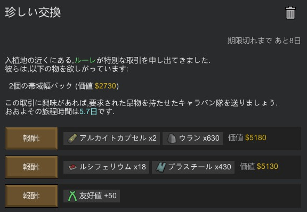Click the $5130 value text
The image size is (307, 212).
(268, 166)
